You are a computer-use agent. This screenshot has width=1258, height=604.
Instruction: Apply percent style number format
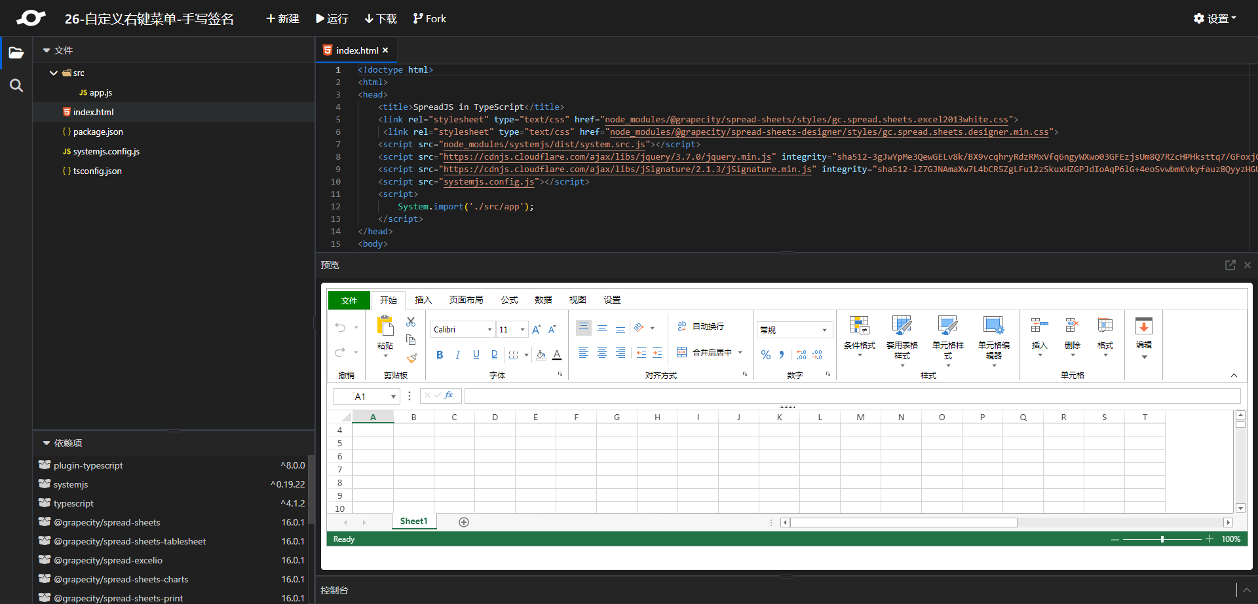765,355
